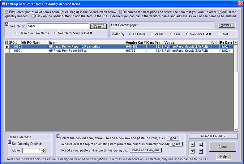Click Paste and Continue button
Screen dimensions: 244x164
pyautogui.click(x=146, y=150)
